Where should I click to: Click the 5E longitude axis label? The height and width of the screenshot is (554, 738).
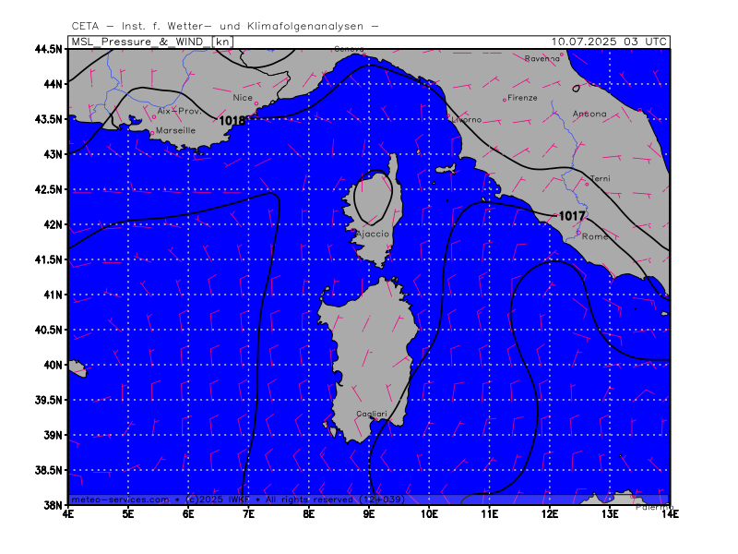click(x=128, y=514)
